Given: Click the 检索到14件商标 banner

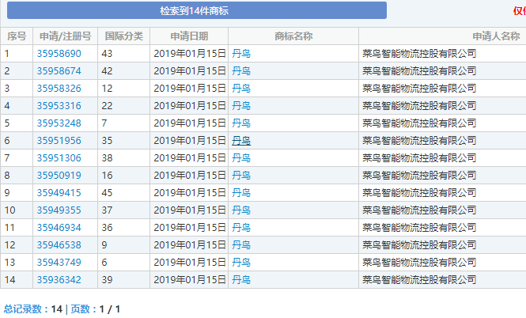Looking at the screenshot, I should coord(197,10).
